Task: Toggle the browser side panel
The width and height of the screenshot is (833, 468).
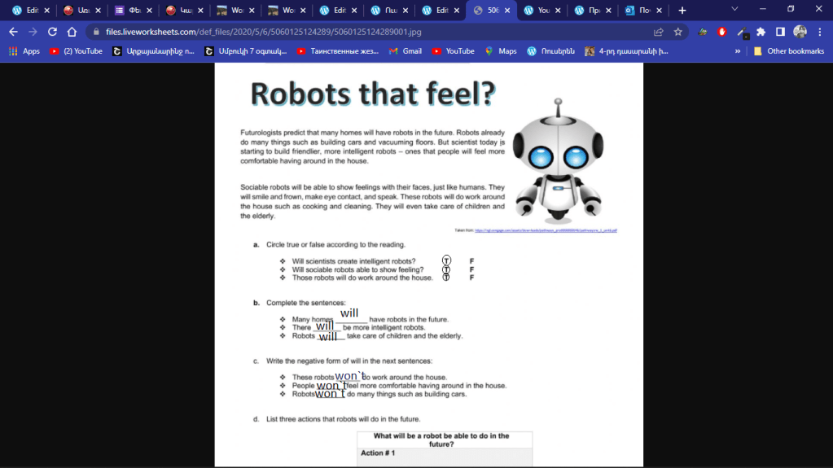Action: (780, 32)
